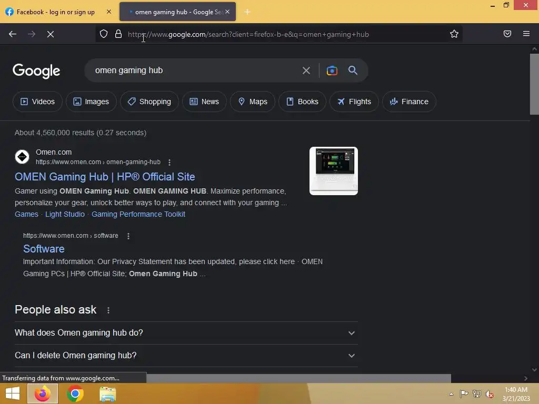Image resolution: width=539 pixels, height=404 pixels.
Task: Open the Games sitelink
Action: pyautogui.click(x=26, y=215)
